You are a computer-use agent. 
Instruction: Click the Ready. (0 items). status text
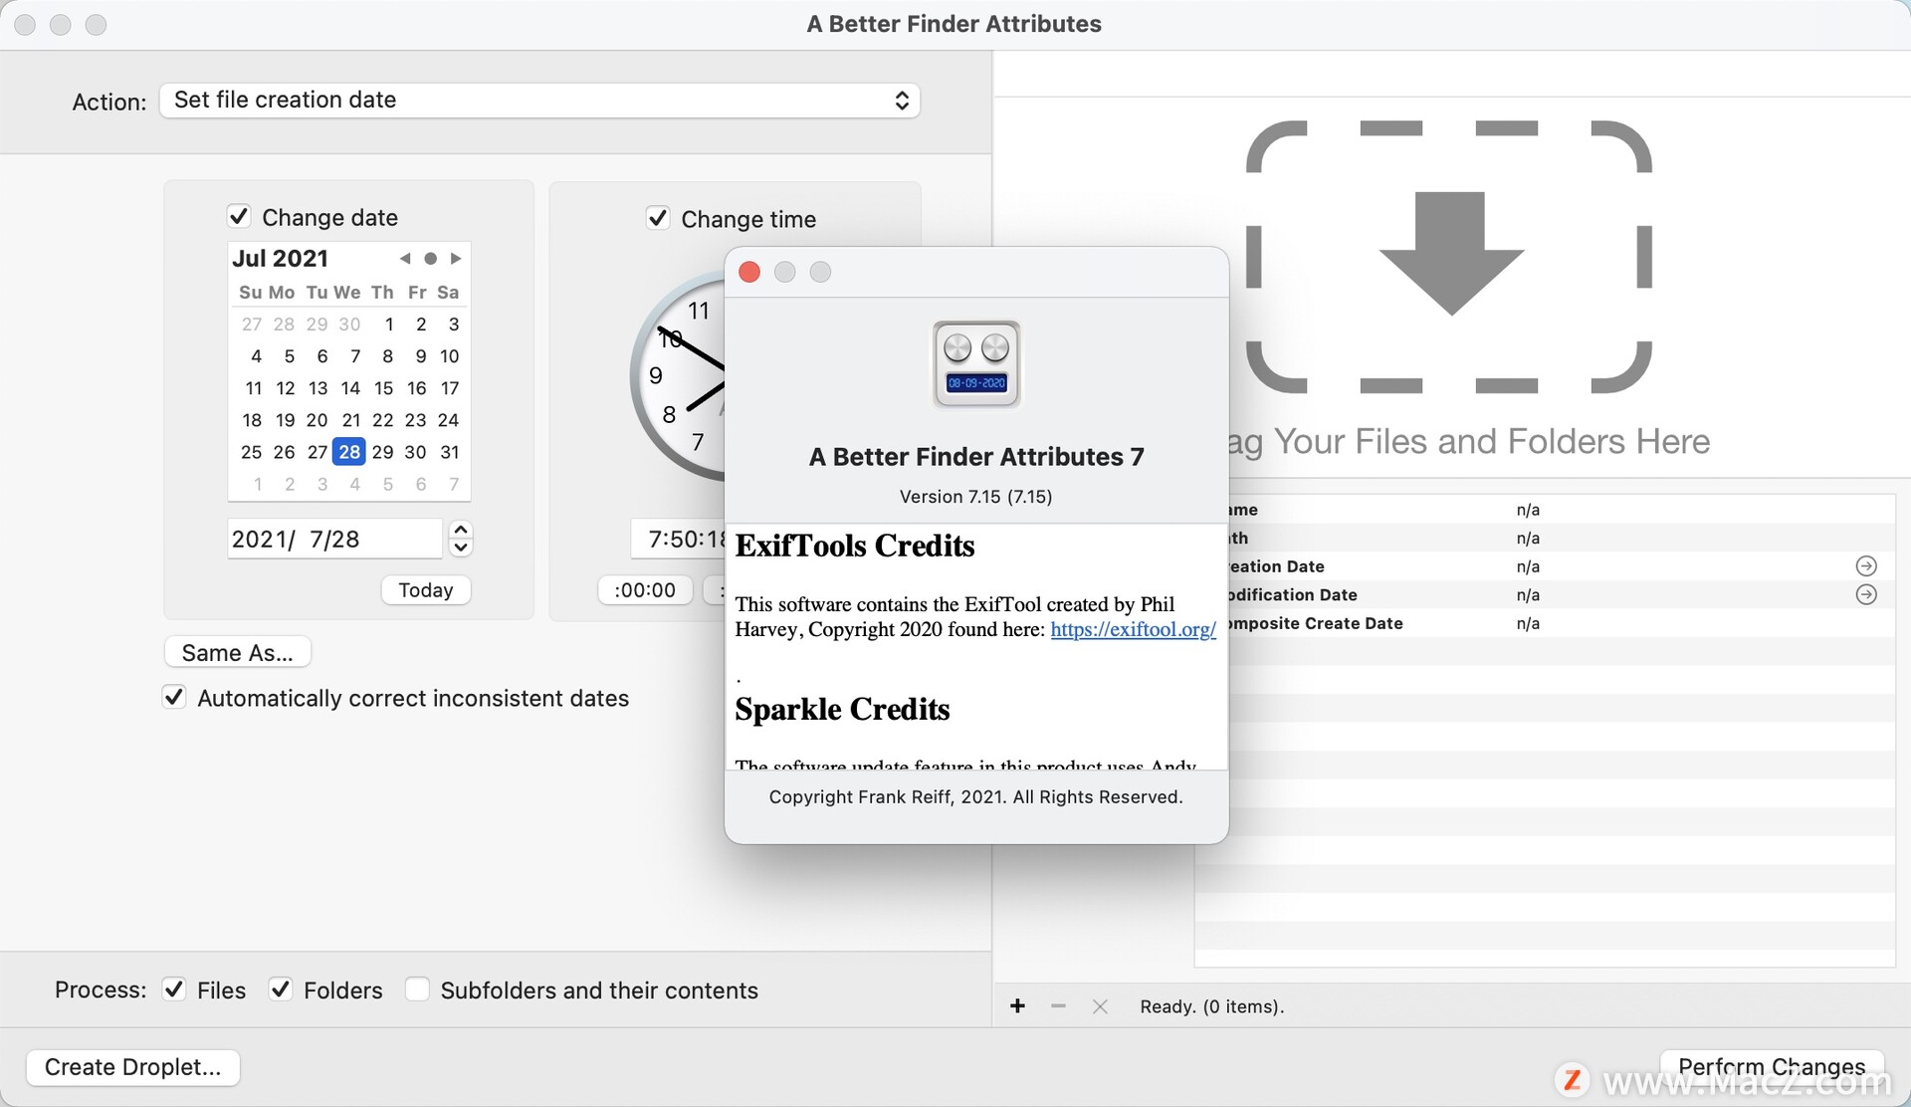pos(1211,1006)
